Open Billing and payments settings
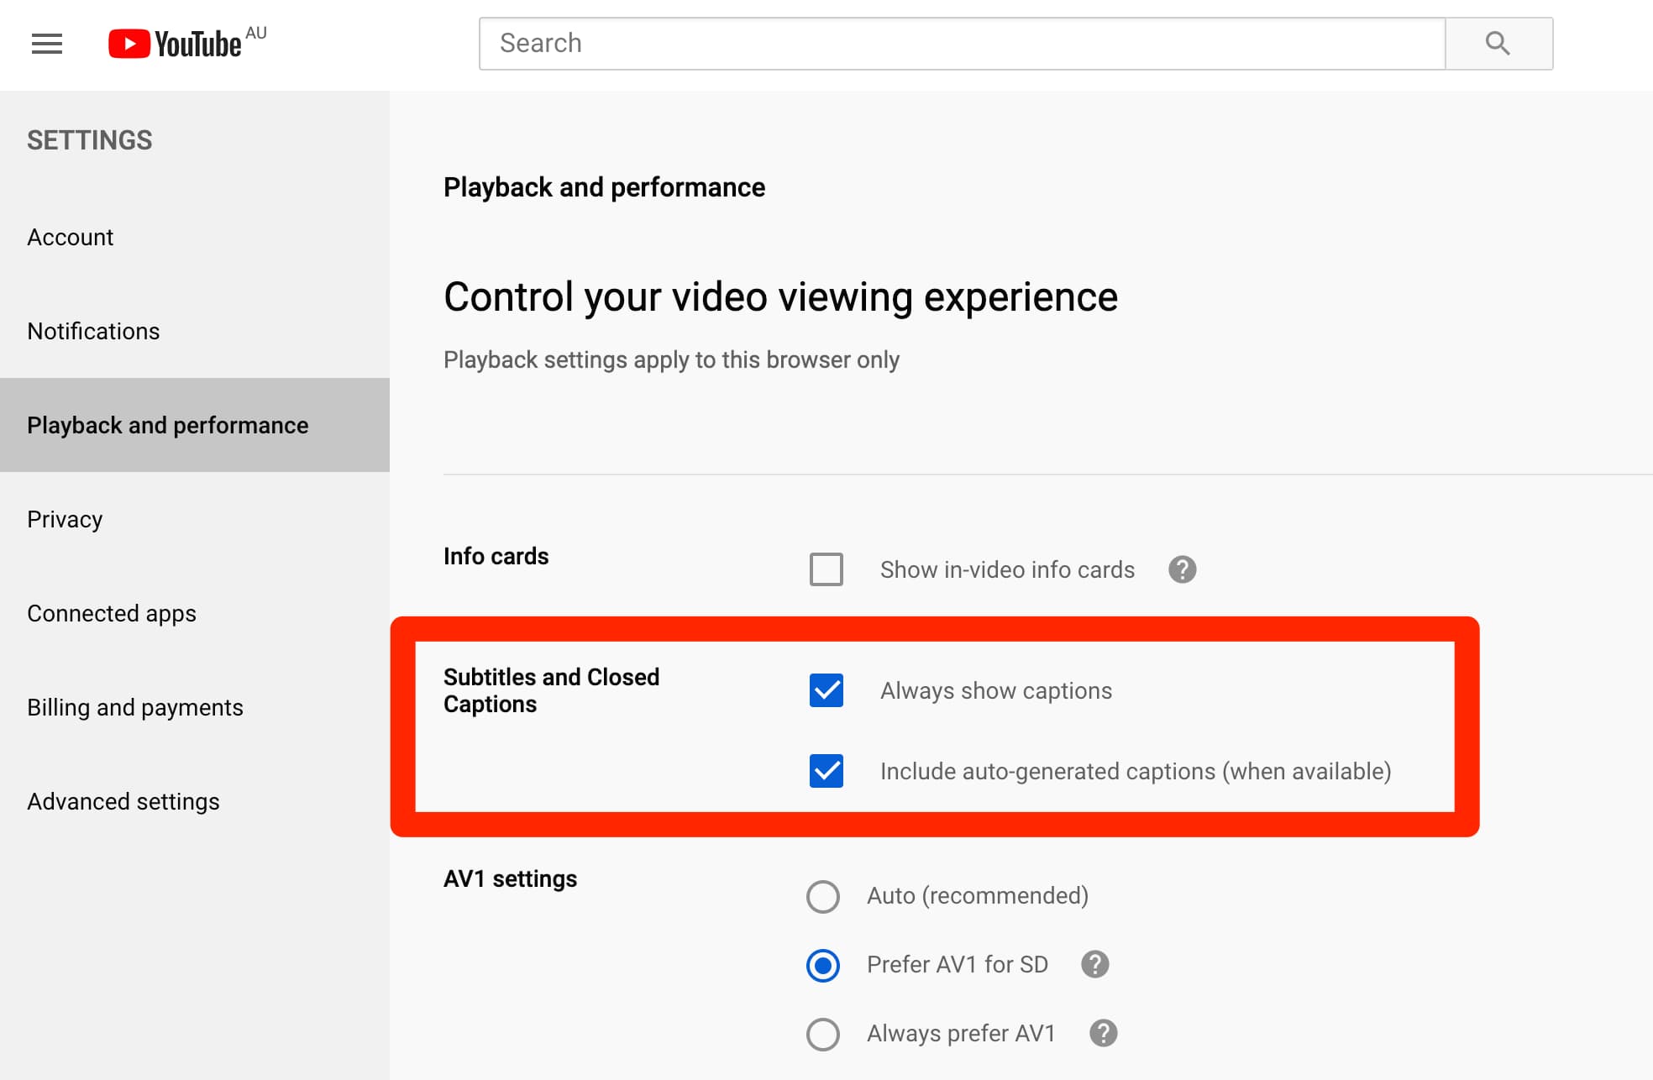The height and width of the screenshot is (1080, 1653). (195, 707)
